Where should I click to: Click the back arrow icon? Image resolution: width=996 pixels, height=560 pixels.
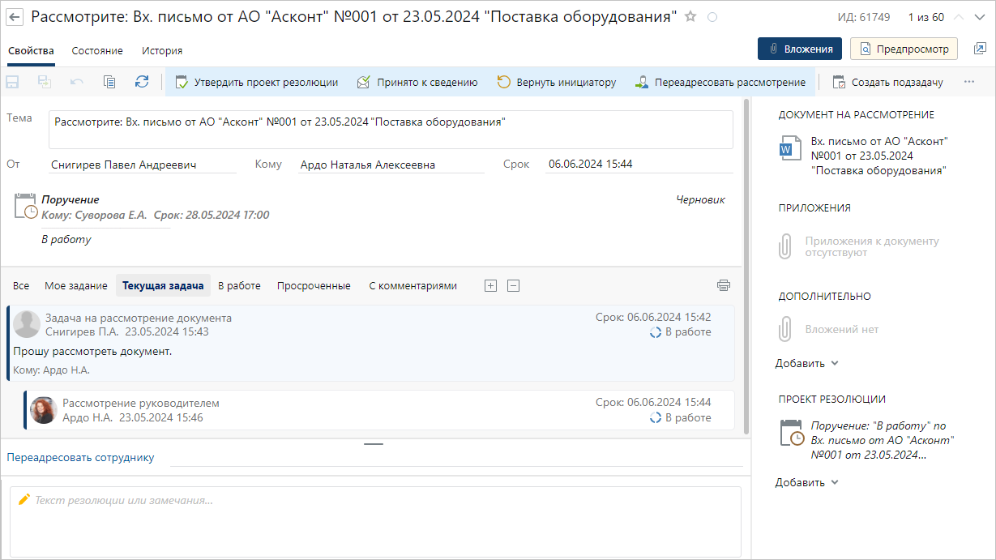coord(15,17)
